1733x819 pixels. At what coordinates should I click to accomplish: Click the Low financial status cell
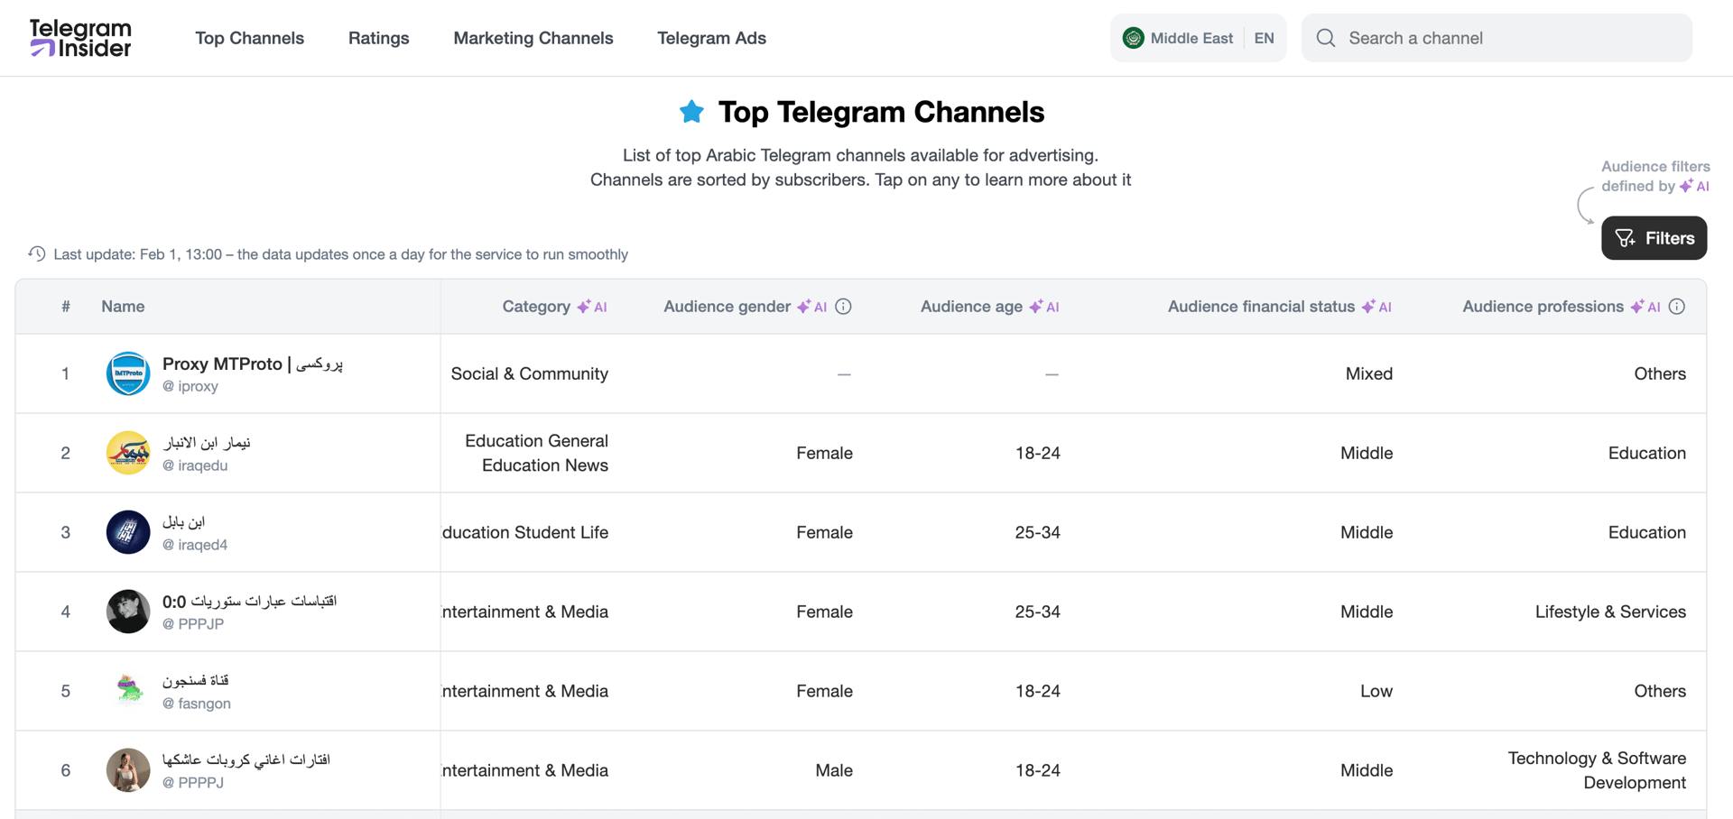pos(1376,691)
